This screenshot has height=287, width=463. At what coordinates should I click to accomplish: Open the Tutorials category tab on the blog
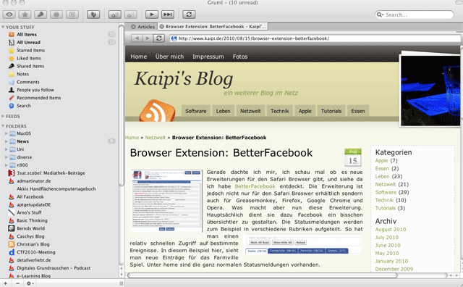(x=331, y=111)
